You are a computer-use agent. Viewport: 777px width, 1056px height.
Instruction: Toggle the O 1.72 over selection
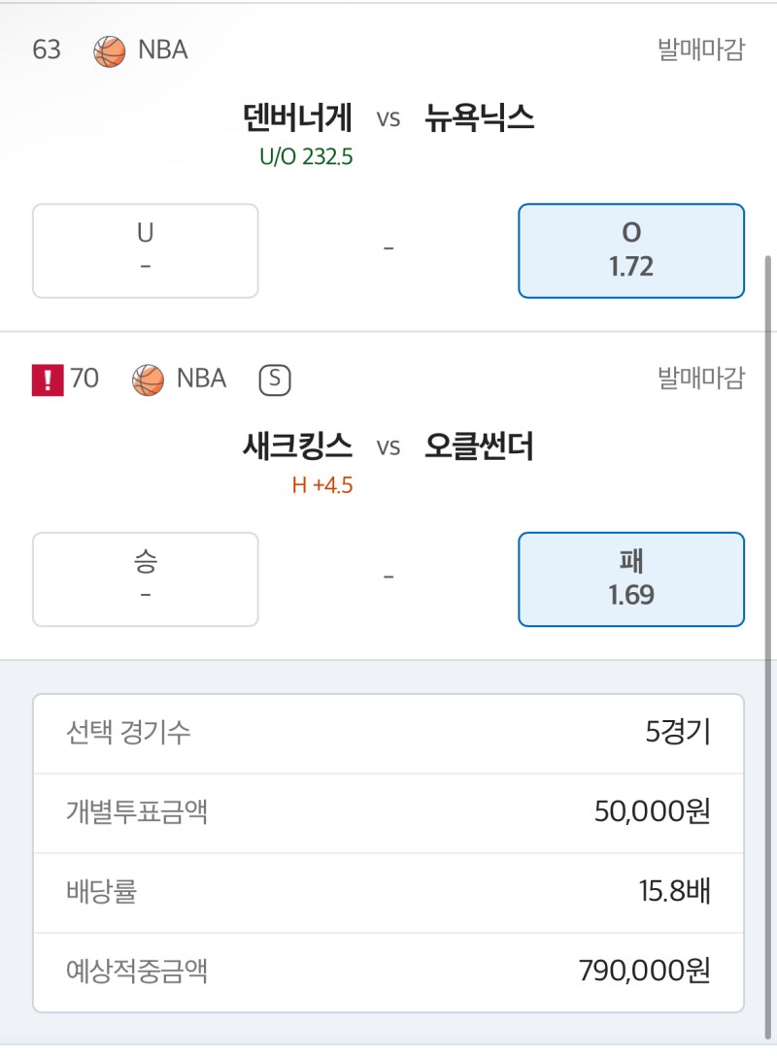(631, 250)
